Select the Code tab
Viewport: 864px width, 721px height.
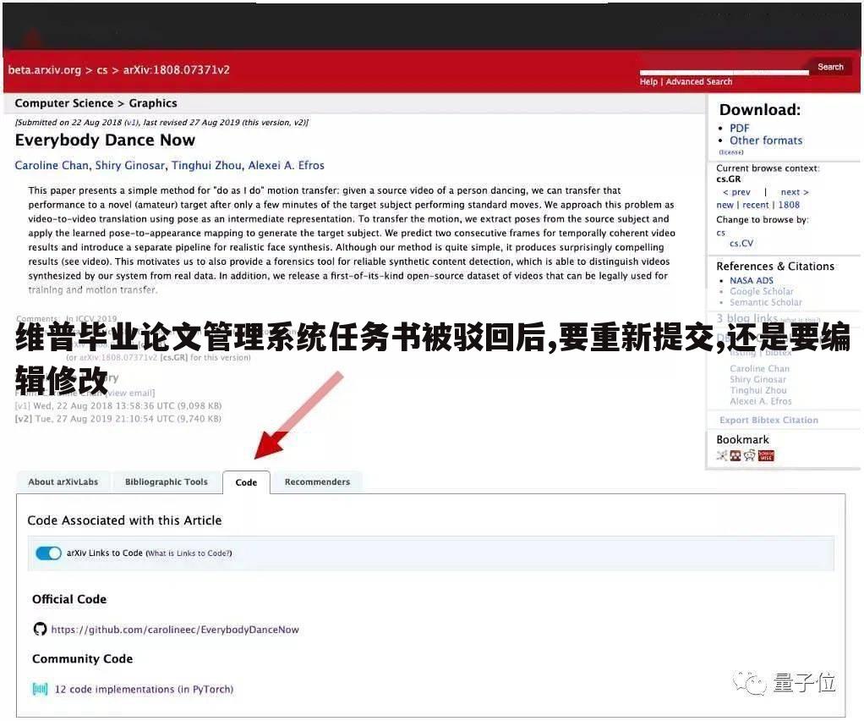pyautogui.click(x=246, y=482)
